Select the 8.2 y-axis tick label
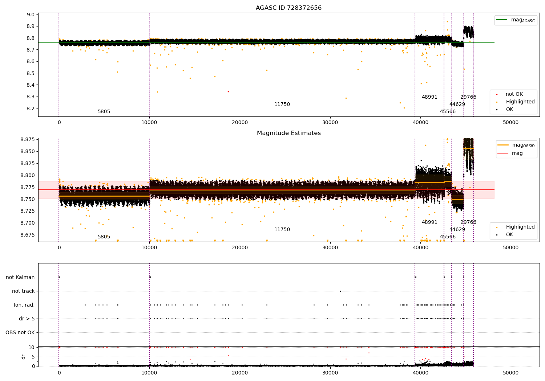This screenshot has height=381, width=545. pyautogui.click(x=31, y=108)
